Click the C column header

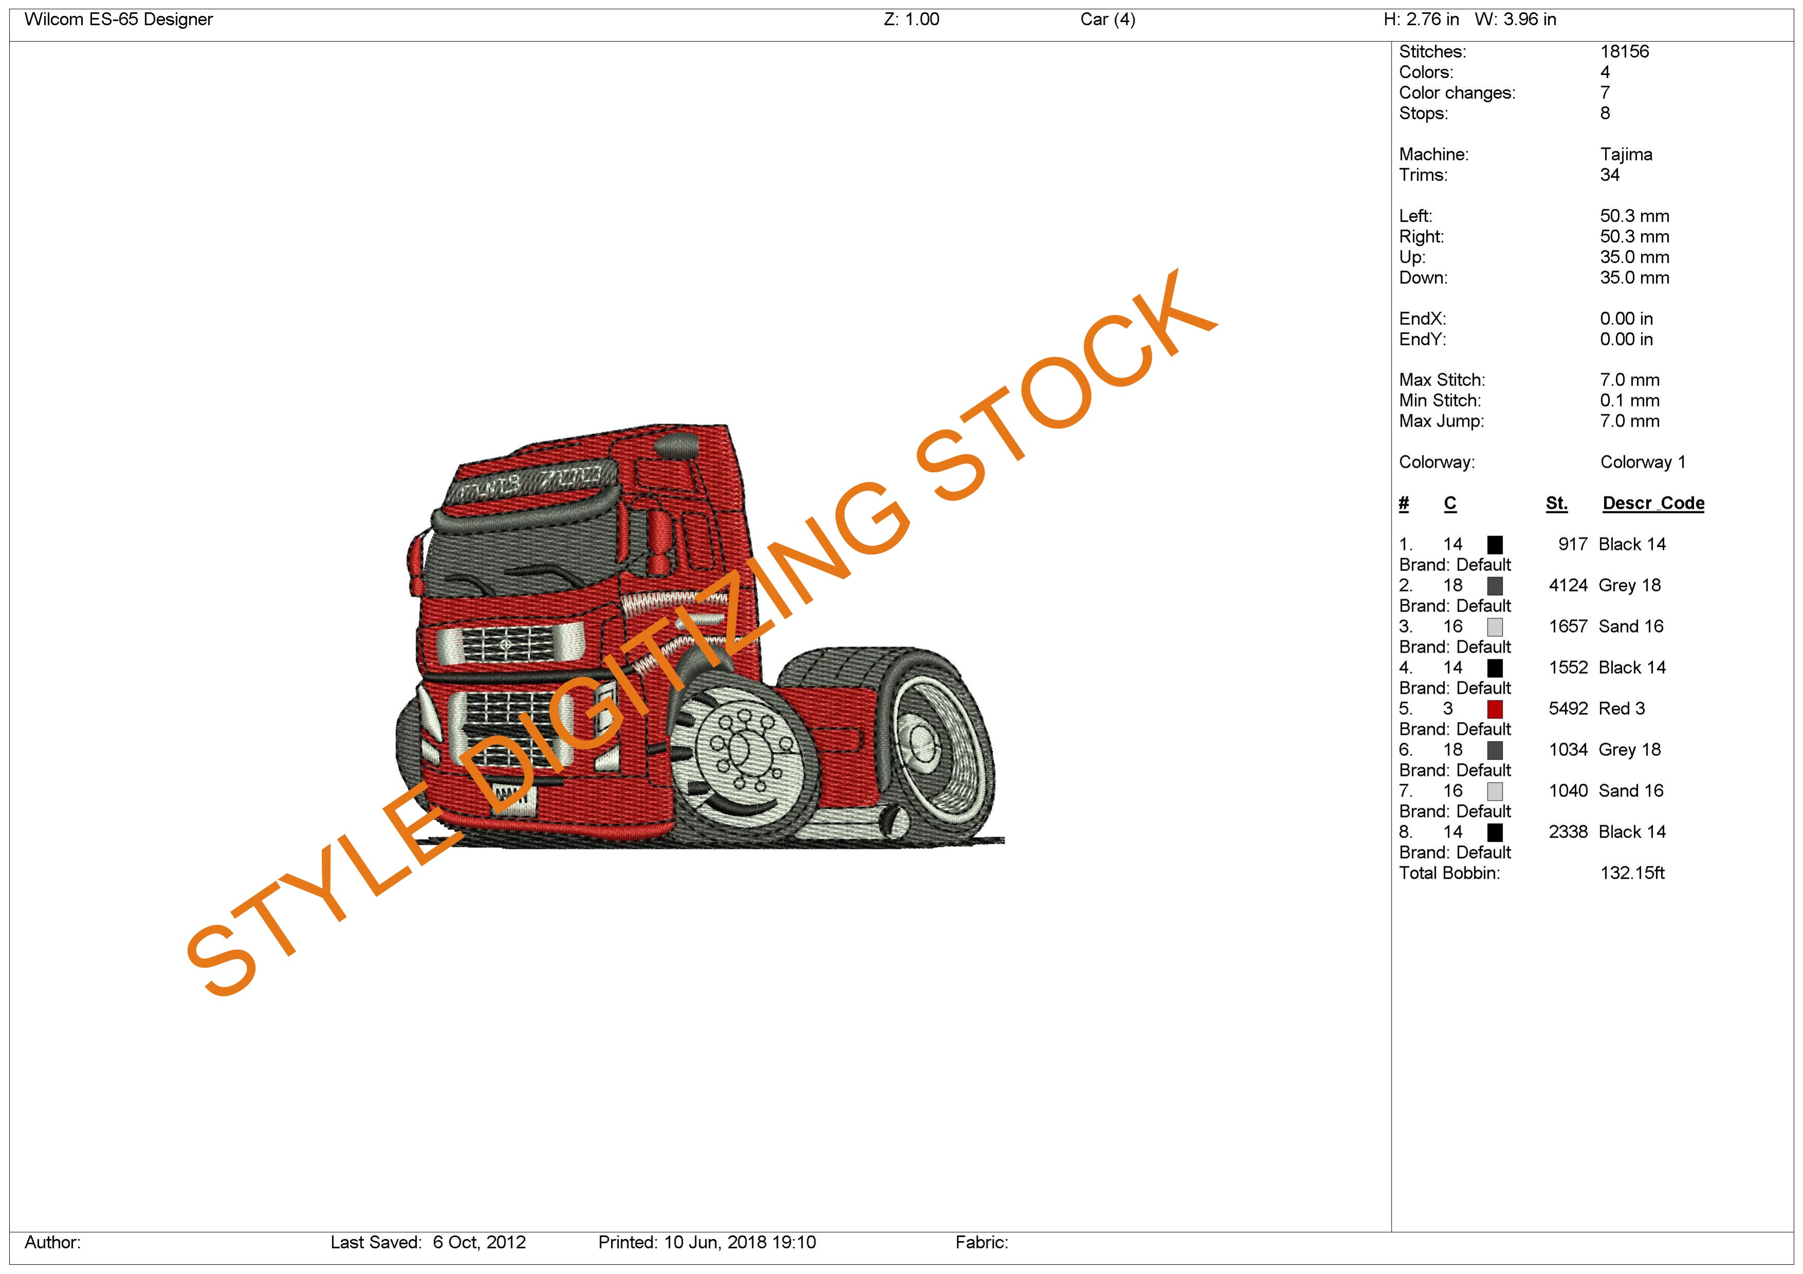click(x=1450, y=503)
